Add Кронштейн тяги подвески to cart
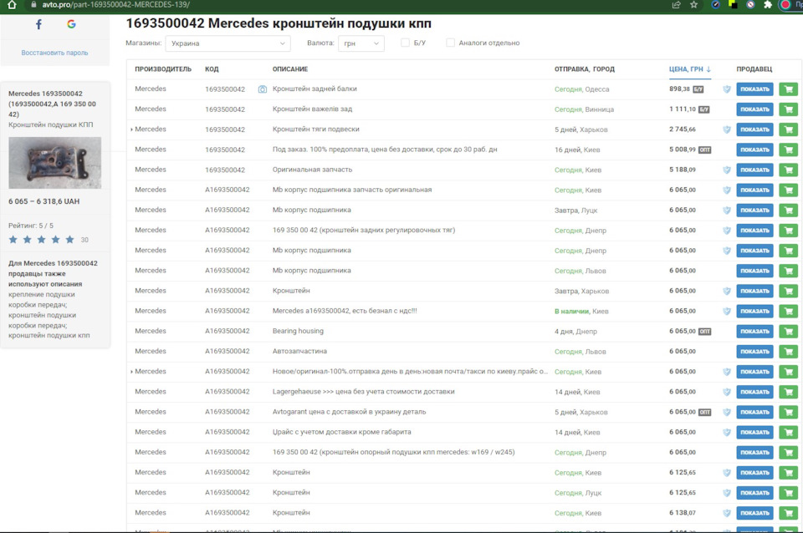803x533 pixels. [x=788, y=129]
